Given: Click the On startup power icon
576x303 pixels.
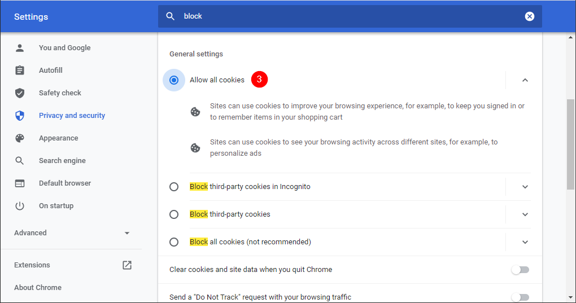Looking at the screenshot, I should click(20, 206).
